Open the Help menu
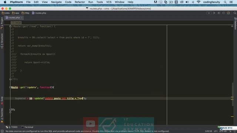237x133 pixels. coord(130,2)
